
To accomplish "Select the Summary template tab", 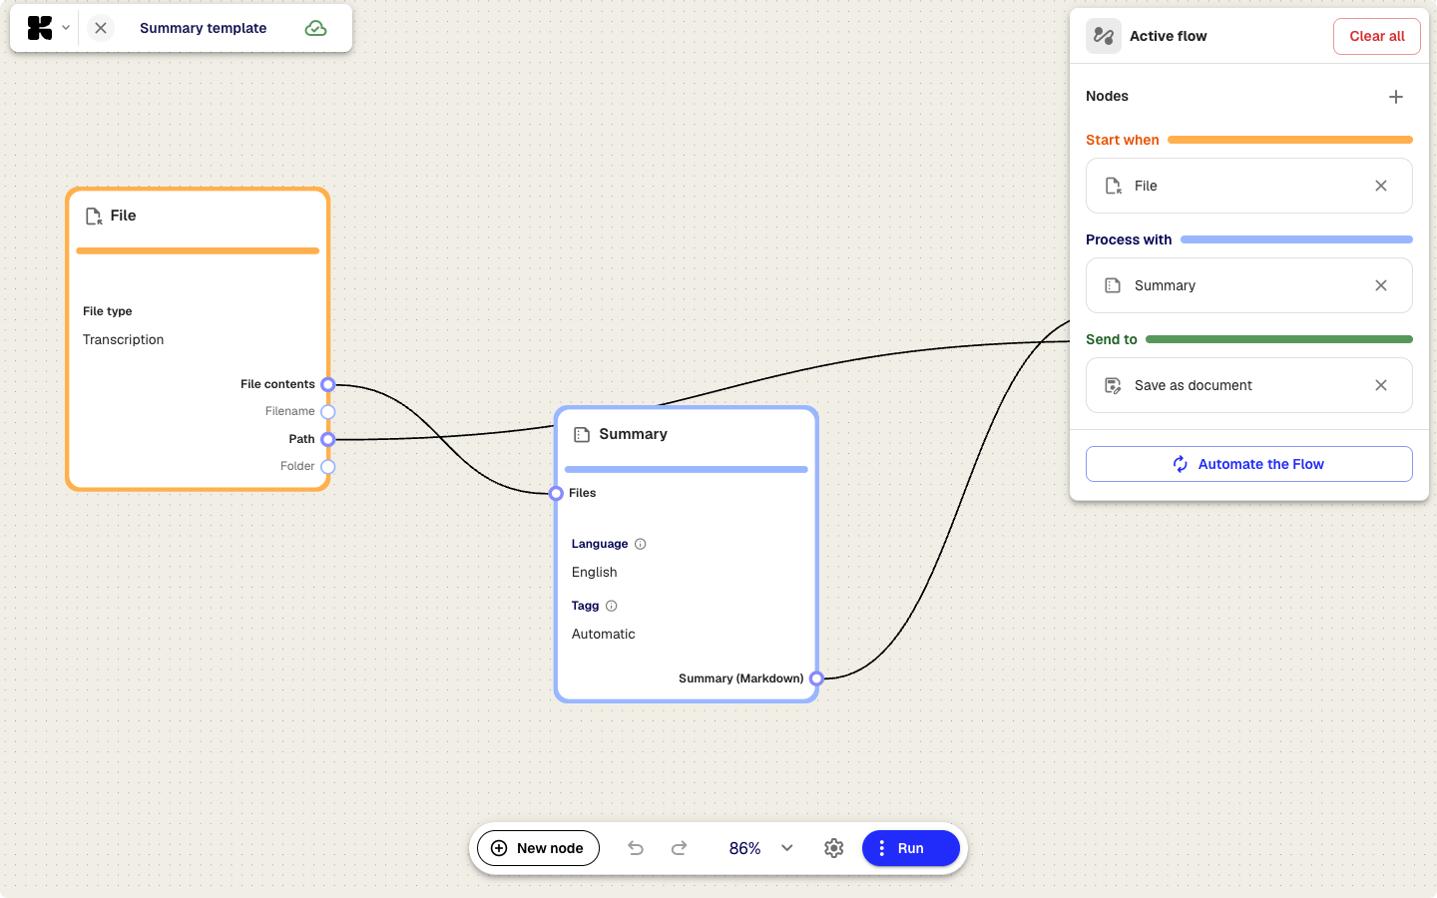I will point(203,28).
